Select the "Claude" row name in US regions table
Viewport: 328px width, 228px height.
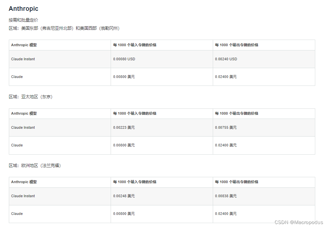(x=17, y=77)
